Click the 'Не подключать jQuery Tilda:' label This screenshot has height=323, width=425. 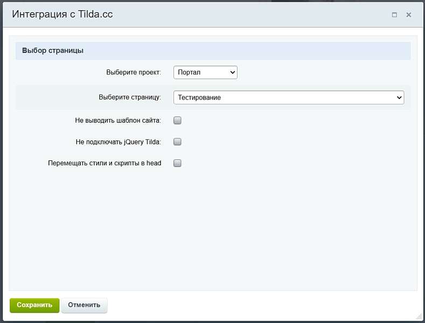click(118, 142)
